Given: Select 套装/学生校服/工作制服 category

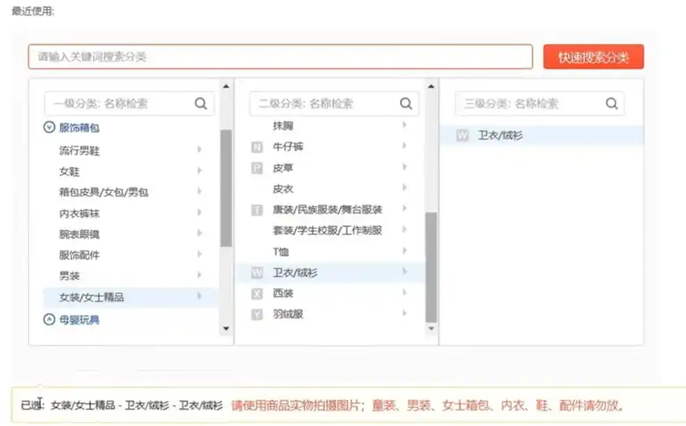Looking at the screenshot, I should coord(327,230).
